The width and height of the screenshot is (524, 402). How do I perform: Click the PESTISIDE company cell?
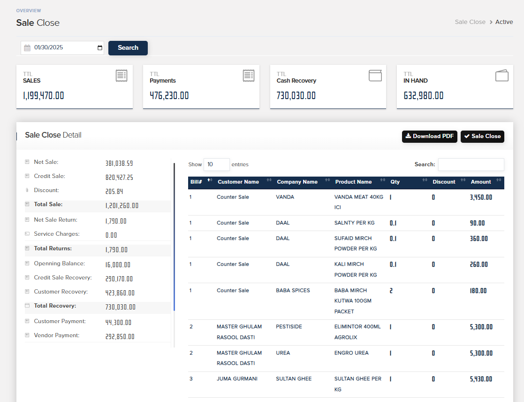pyautogui.click(x=289, y=326)
